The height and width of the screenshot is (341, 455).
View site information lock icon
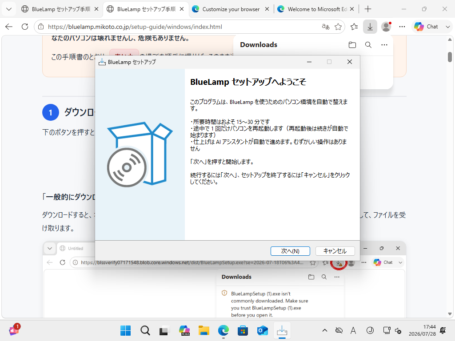tap(41, 27)
